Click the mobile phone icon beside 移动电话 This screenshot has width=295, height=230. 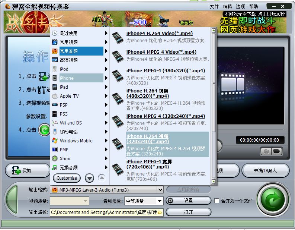pyautogui.click(x=55, y=132)
